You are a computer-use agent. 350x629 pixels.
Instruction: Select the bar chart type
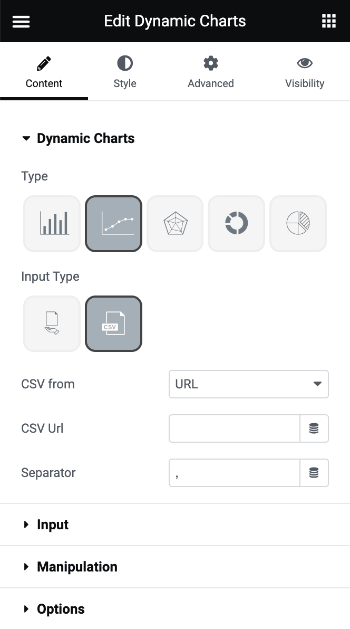[52, 224]
